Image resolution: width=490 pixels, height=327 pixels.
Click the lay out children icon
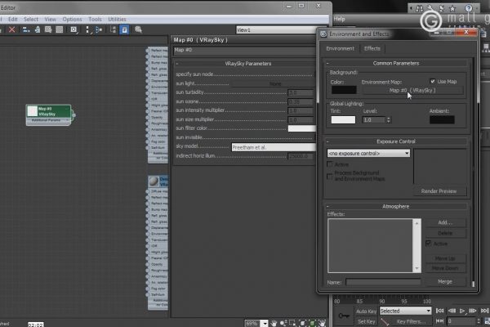[99, 29]
